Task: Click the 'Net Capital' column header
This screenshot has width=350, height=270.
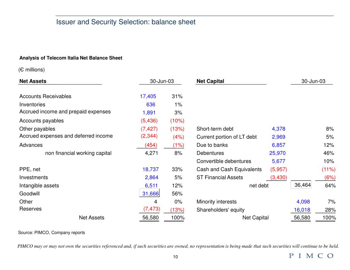Action: (x=210, y=81)
